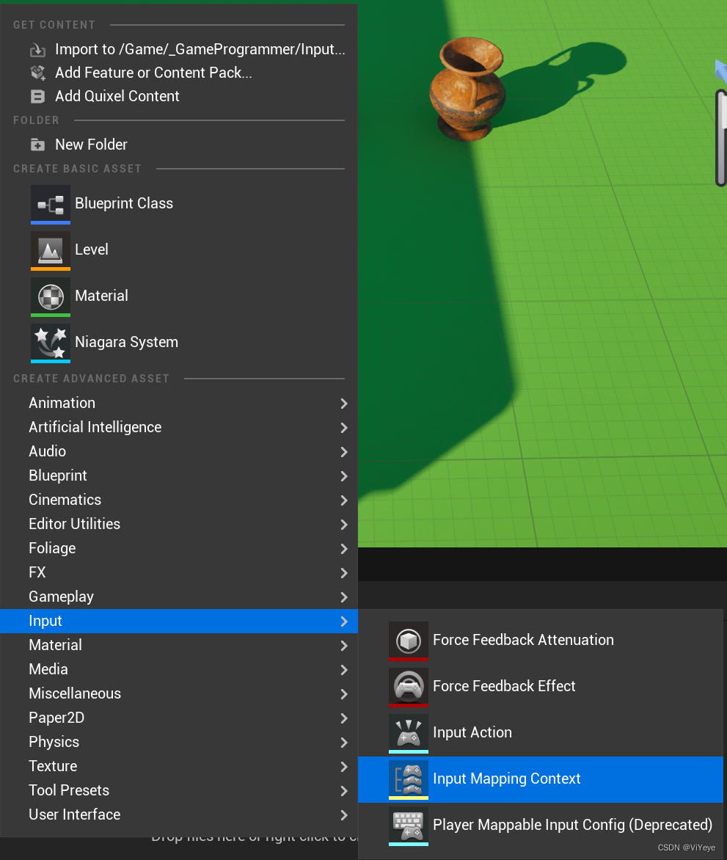
Task: Select Input Action entry
Action: [541, 733]
